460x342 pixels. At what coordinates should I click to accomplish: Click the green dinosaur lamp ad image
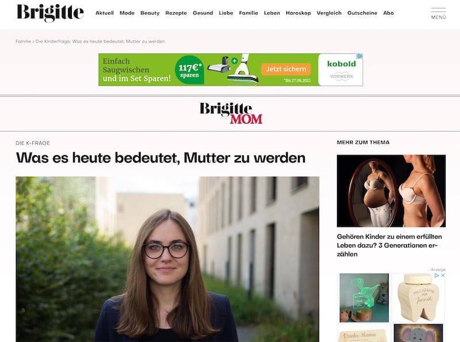364,298
